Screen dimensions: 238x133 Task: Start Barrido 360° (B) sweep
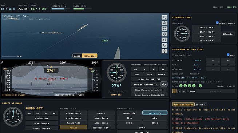coord(149,79)
